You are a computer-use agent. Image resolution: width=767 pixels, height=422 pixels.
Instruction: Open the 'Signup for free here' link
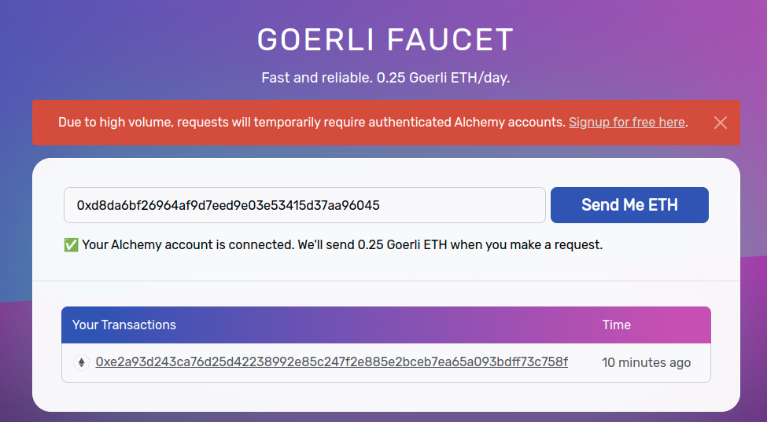coord(627,123)
